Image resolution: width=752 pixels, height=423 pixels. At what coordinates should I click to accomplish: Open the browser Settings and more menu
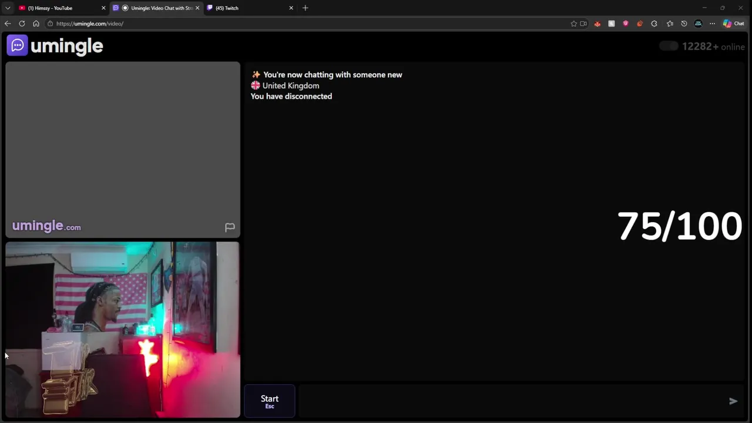click(712, 23)
